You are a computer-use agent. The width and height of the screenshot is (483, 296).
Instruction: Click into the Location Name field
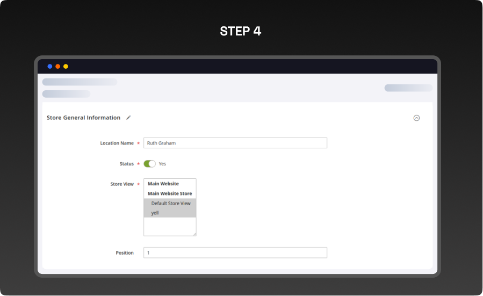coord(235,143)
